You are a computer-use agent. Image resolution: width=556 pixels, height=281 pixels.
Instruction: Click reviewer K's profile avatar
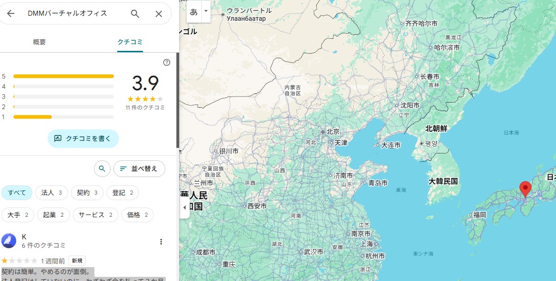9,241
